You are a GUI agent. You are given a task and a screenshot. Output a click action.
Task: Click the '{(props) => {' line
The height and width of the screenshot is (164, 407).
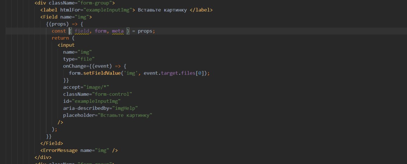coord(65,24)
